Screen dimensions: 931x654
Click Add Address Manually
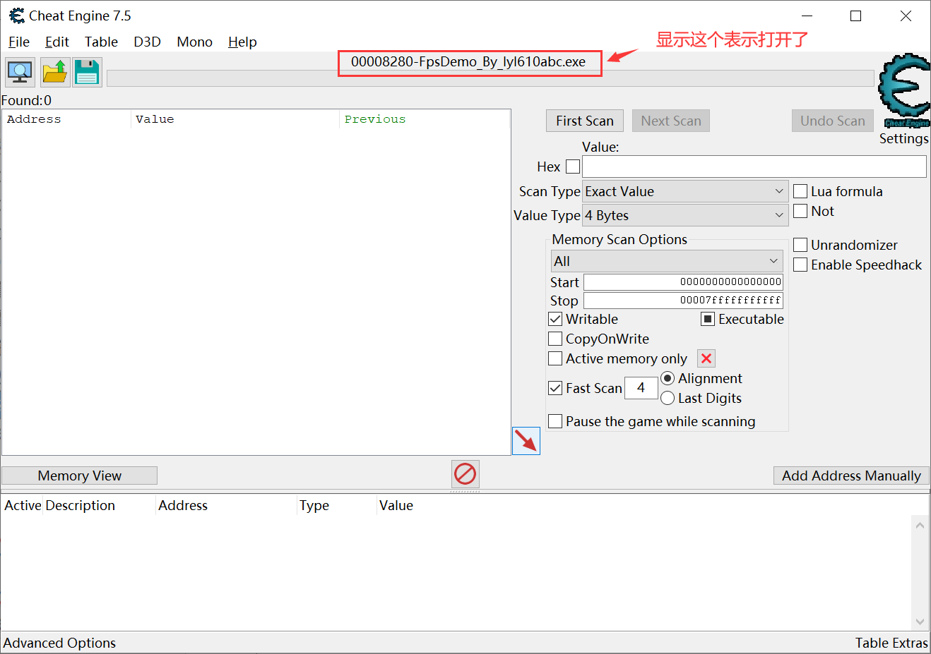coord(851,476)
